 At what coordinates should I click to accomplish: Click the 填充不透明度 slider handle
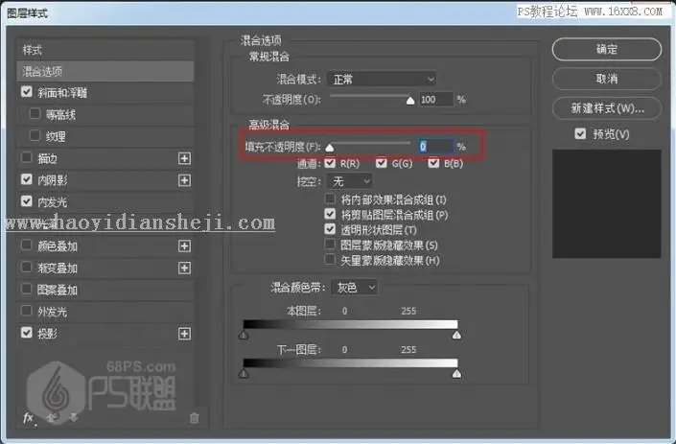330,148
